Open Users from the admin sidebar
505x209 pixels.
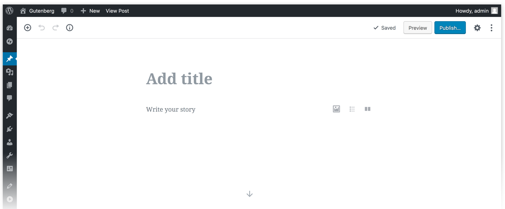tap(9, 142)
